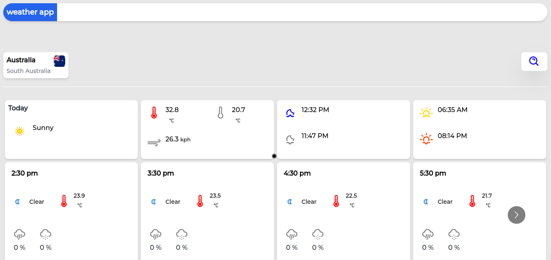
Task: Click the wind speed icon
Action: coord(154,143)
